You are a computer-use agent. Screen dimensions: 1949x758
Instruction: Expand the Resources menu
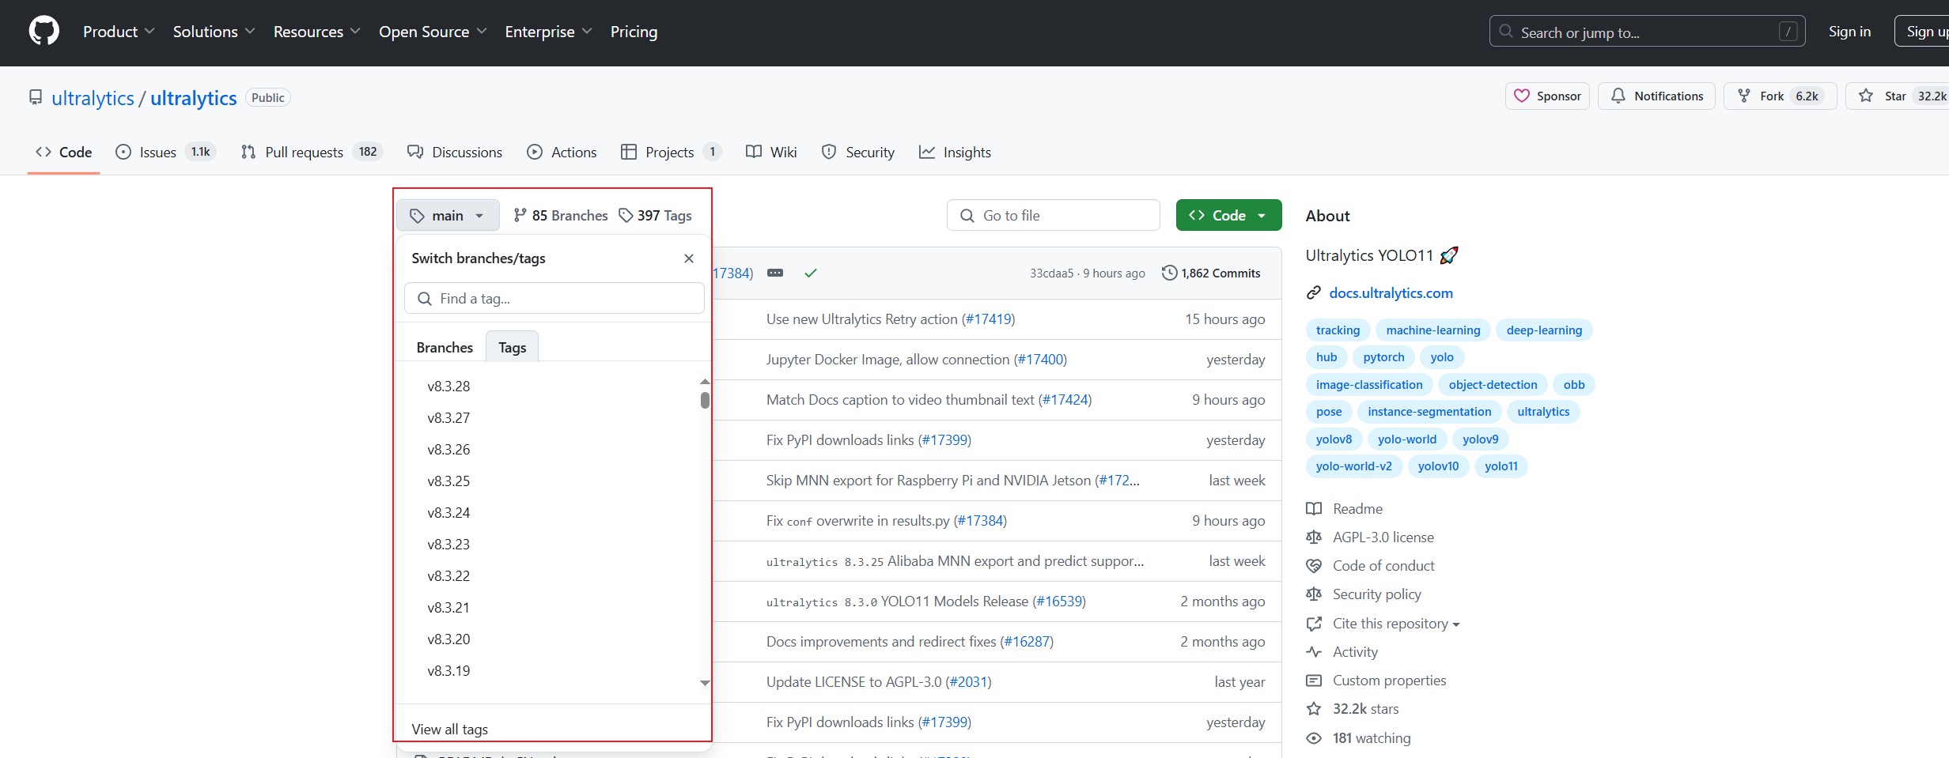click(316, 32)
